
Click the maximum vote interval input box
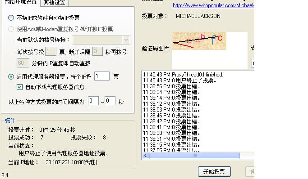click(110, 101)
